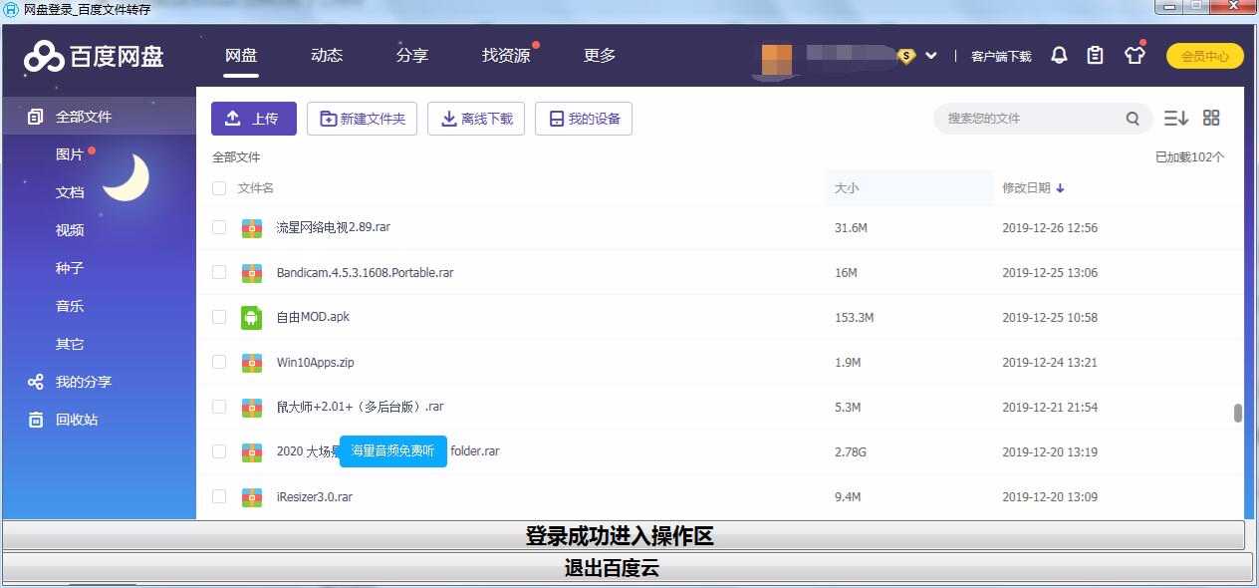The height and width of the screenshot is (588, 1259).
Task: Click the blurred user avatar
Action: tap(777, 60)
